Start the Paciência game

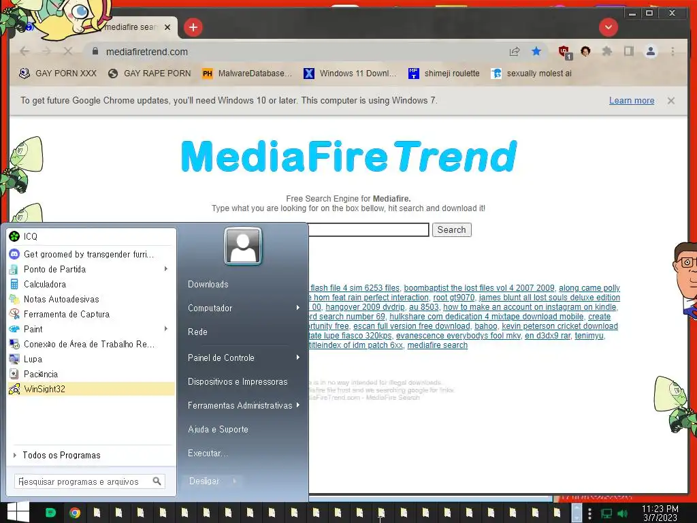[x=91, y=374]
